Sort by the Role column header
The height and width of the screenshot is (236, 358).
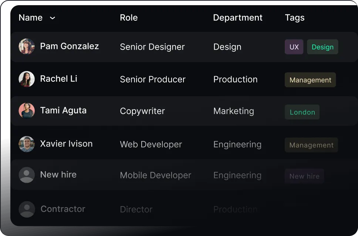129,18
